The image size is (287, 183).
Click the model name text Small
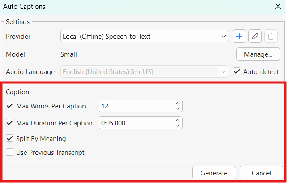coord(69,54)
